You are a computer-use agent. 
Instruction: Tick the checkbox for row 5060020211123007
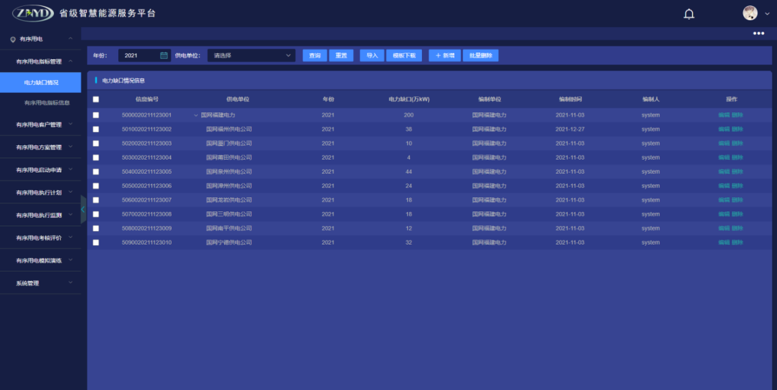[x=96, y=200]
